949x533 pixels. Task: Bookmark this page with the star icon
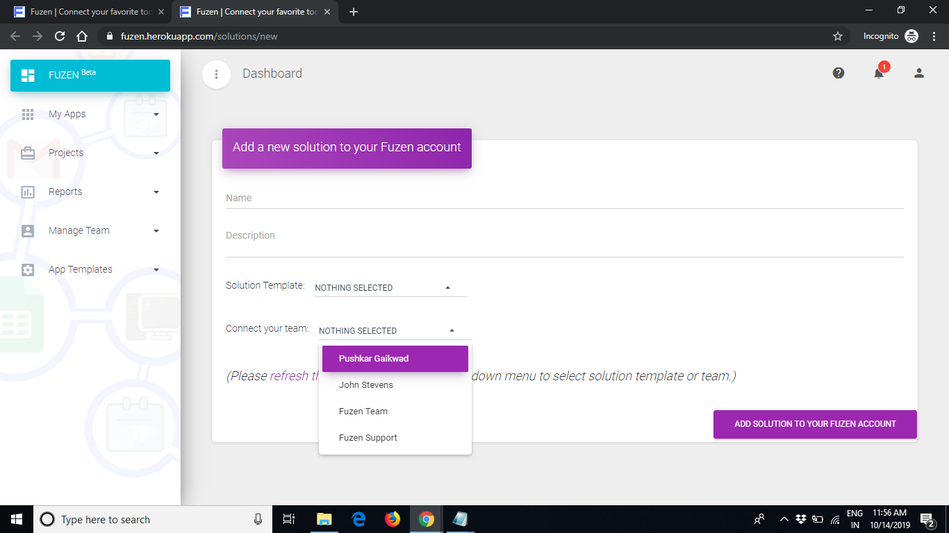[x=838, y=36]
